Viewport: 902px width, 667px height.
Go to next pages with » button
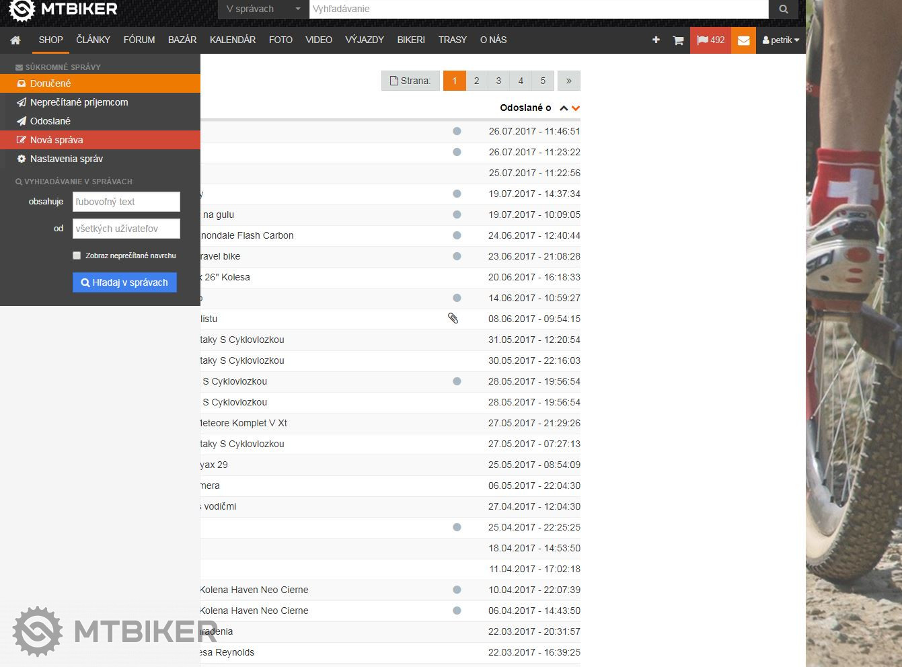[x=569, y=81]
